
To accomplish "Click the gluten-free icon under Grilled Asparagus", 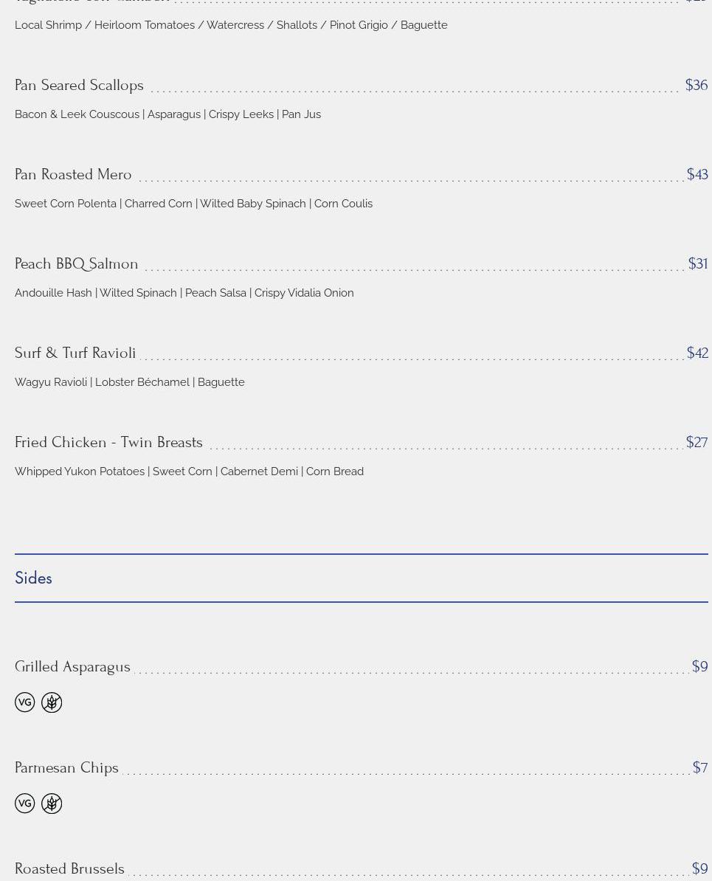I will 52,702.
